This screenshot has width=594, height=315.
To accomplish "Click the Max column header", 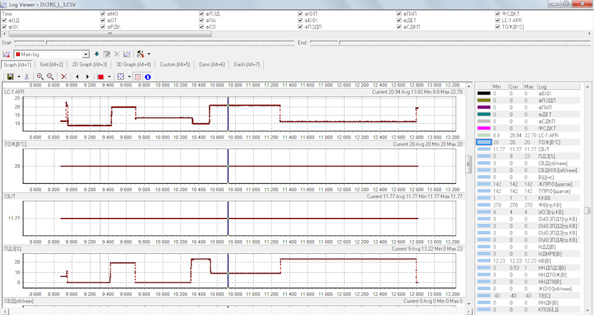I will pyautogui.click(x=529, y=87).
